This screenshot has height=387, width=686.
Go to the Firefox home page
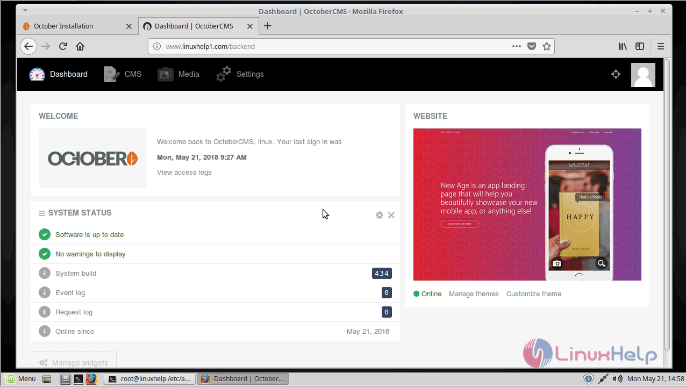80,46
